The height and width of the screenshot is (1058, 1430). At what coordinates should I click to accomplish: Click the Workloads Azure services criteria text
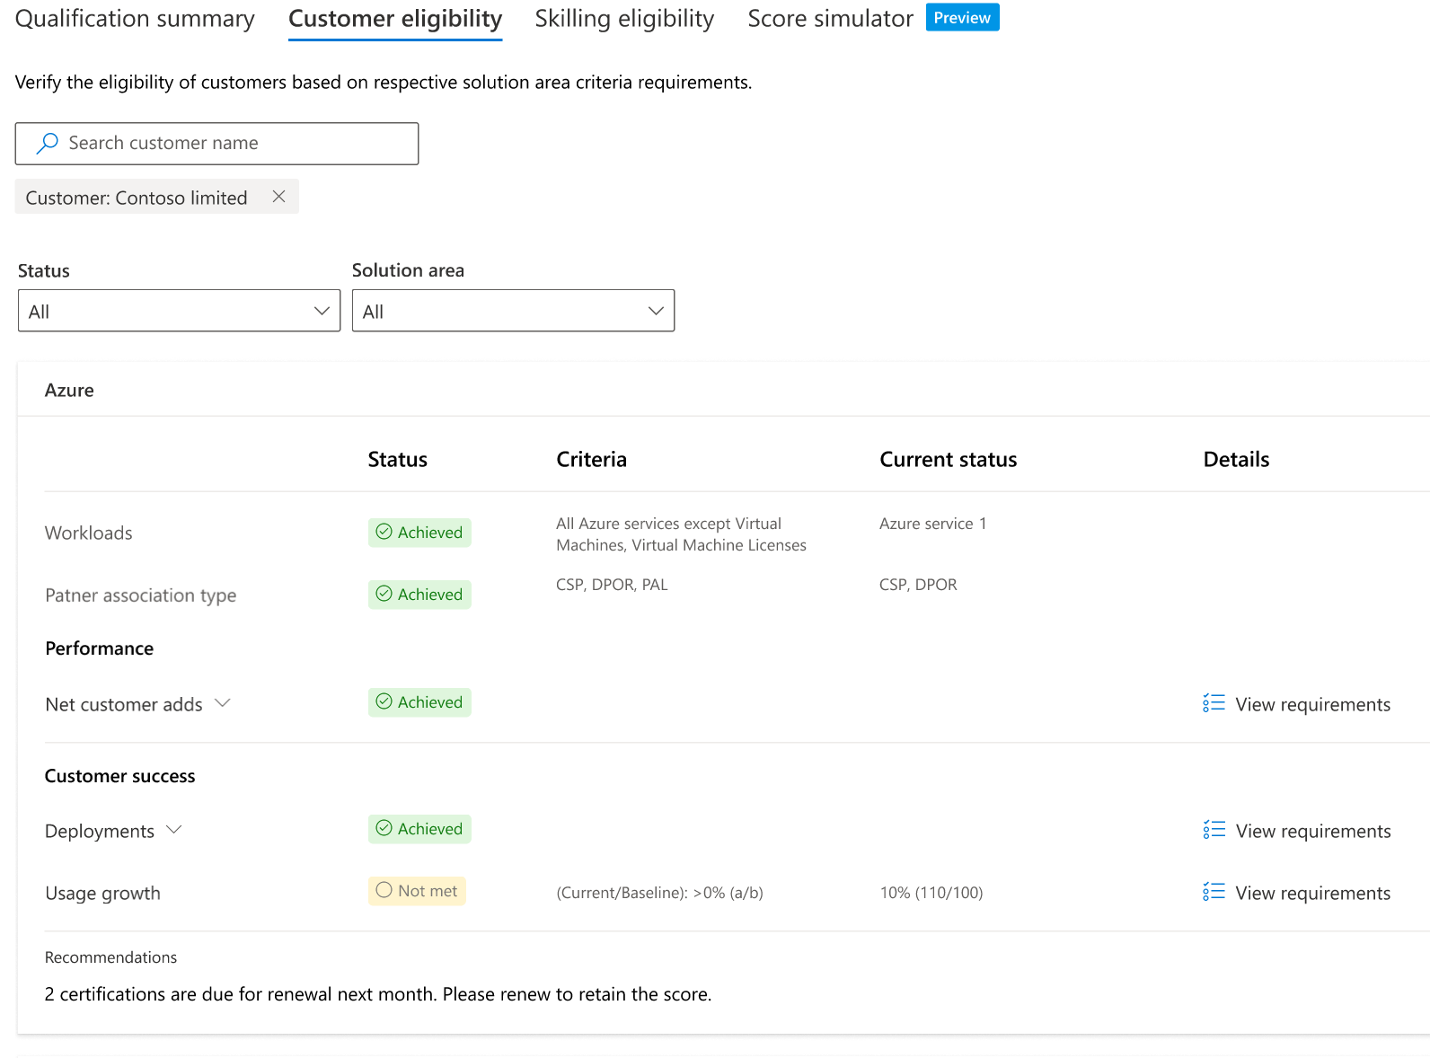pos(681,534)
